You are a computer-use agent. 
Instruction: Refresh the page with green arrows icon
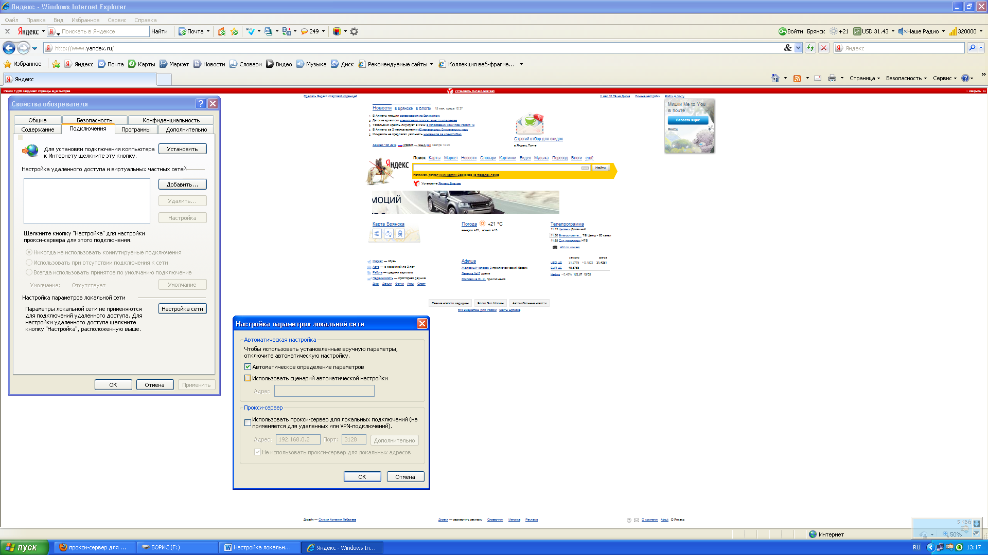(x=810, y=48)
